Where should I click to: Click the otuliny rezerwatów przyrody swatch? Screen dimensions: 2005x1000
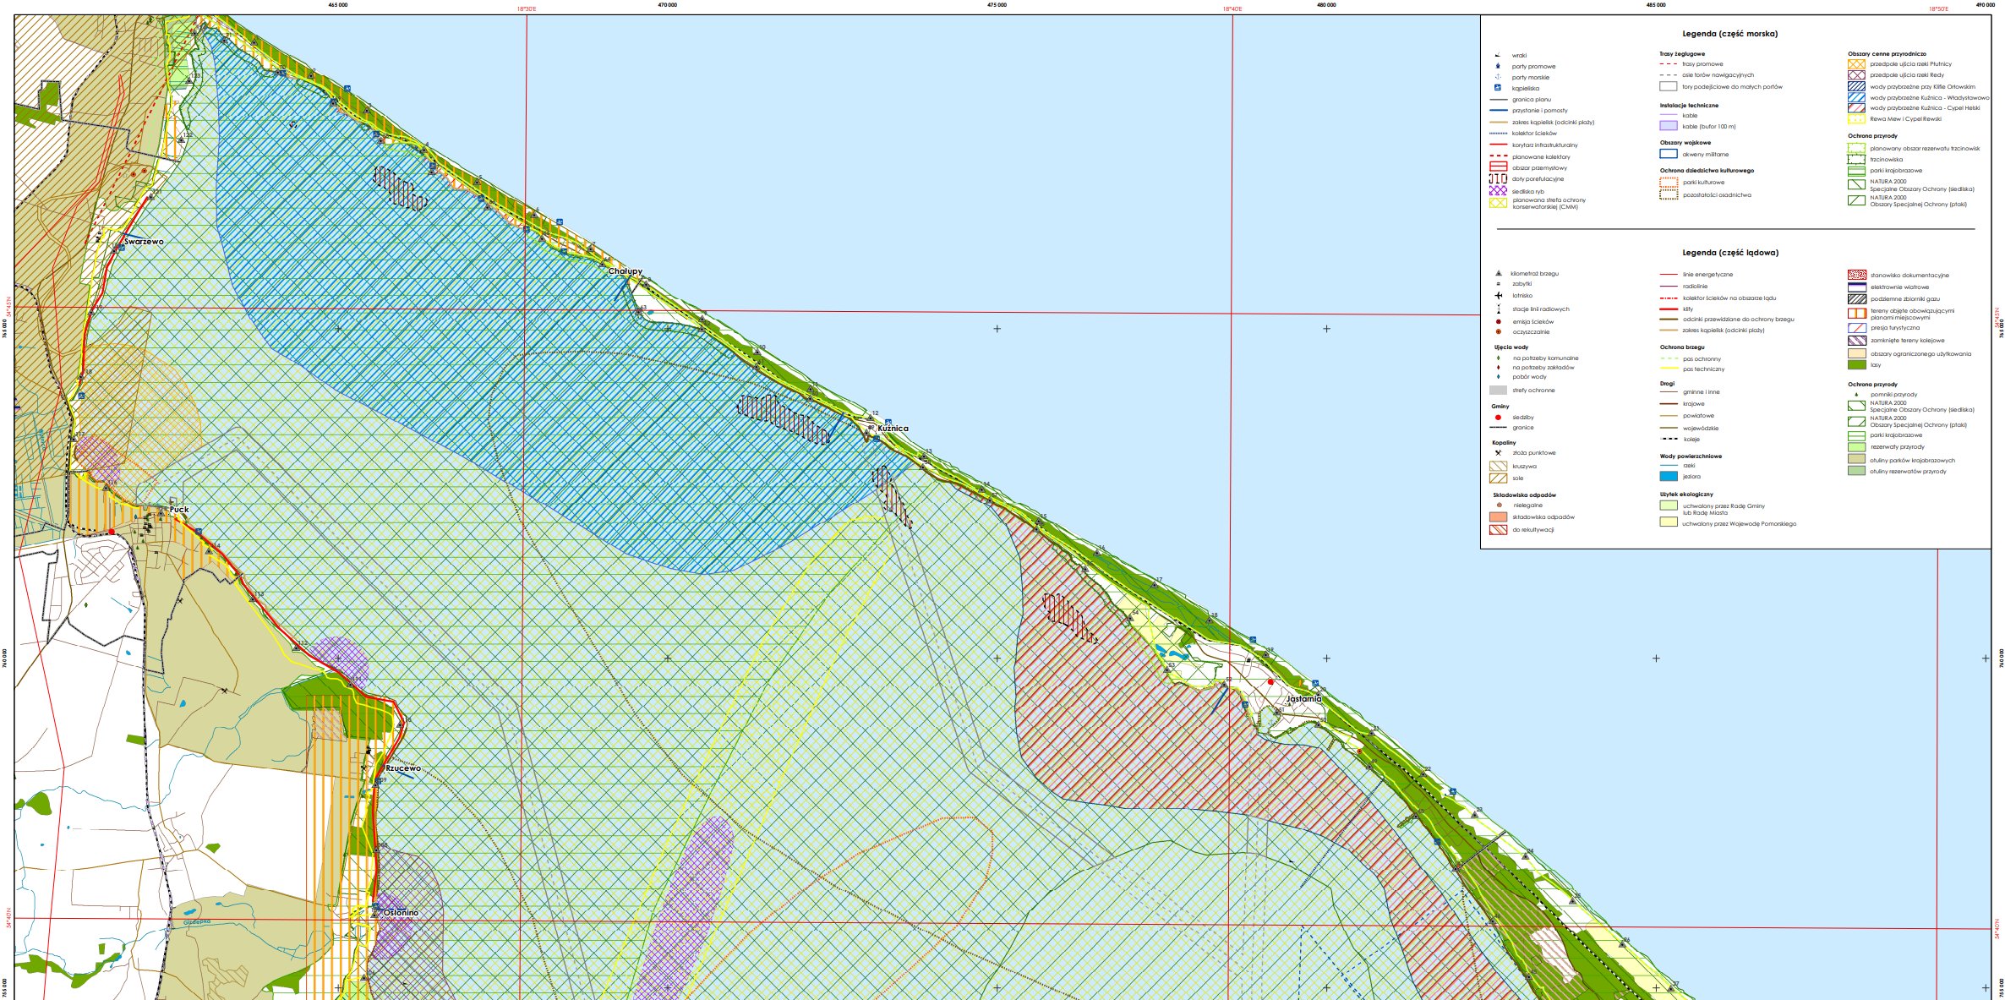coord(1856,471)
